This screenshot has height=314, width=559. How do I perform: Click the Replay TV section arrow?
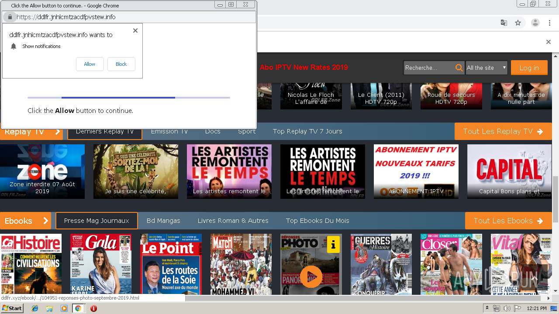(x=57, y=132)
